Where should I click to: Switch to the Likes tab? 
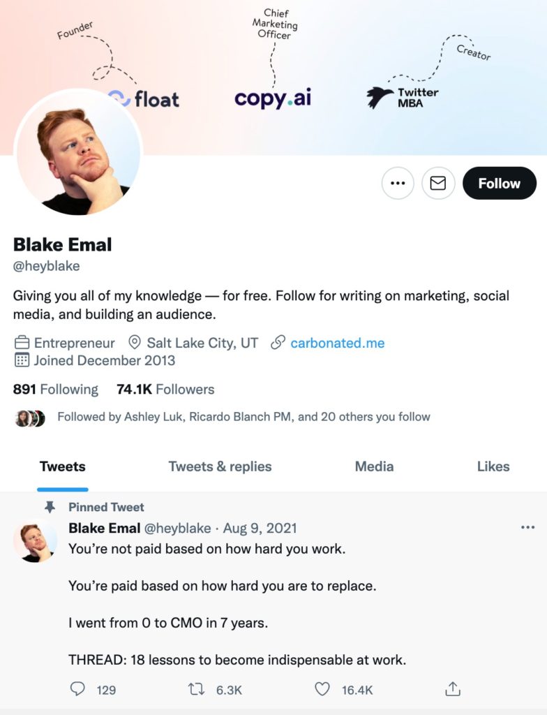[493, 466]
